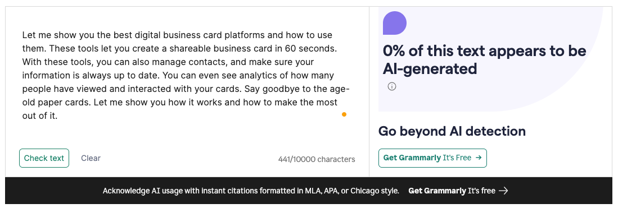Follow the banner's Get Grammarly It's free link
This screenshot has width=618, height=208.
[x=458, y=191]
